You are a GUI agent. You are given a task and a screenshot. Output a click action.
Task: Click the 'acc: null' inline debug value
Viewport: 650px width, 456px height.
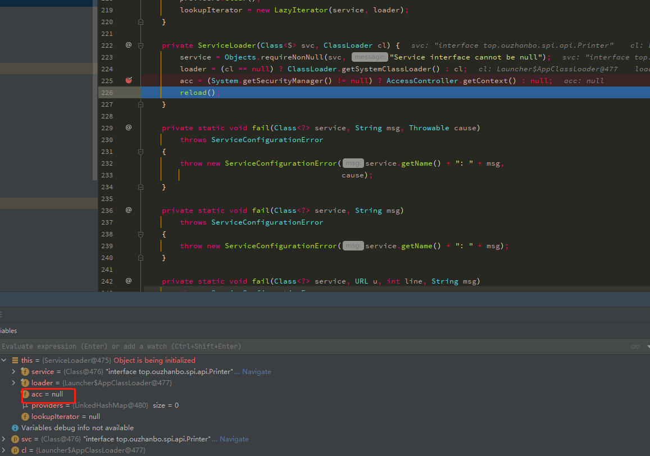584,81
